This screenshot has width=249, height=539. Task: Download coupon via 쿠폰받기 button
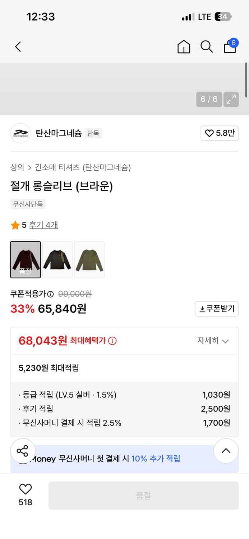pos(216,309)
